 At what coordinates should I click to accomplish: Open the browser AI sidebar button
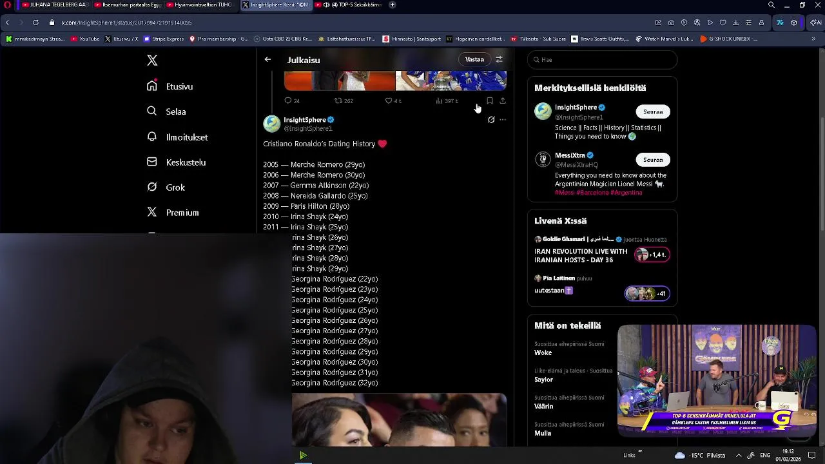[815, 23]
